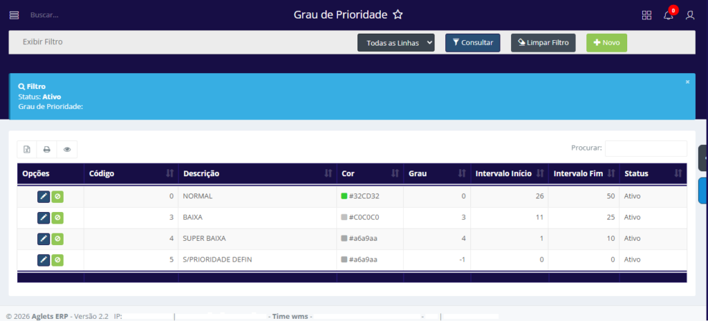Open the hamburger menu icon

point(14,15)
